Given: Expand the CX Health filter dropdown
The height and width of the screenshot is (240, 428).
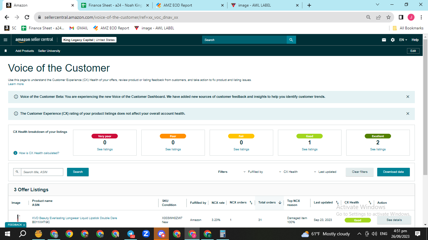Looking at the screenshot, I should (x=288, y=172).
